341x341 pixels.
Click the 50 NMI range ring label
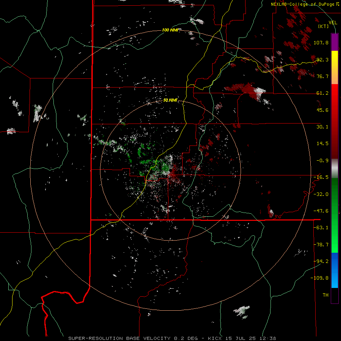click(170, 100)
